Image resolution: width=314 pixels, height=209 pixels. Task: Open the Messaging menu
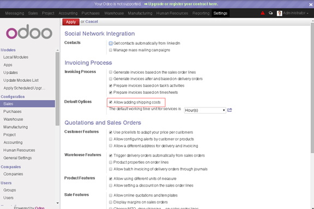[15, 13]
